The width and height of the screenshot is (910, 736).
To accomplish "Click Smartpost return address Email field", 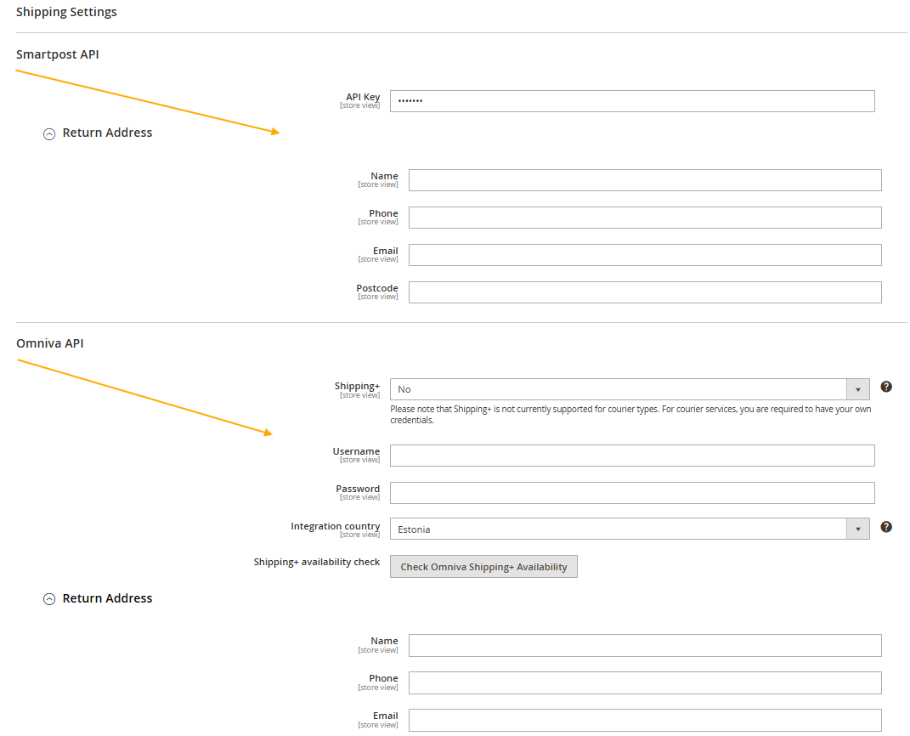I will 645,255.
